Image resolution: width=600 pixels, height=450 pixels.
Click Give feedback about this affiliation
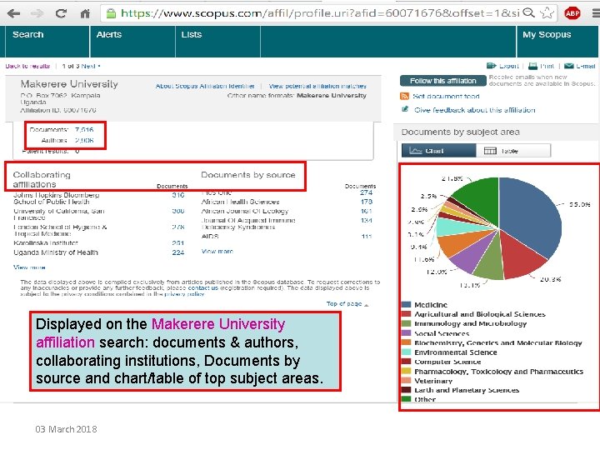point(474,110)
